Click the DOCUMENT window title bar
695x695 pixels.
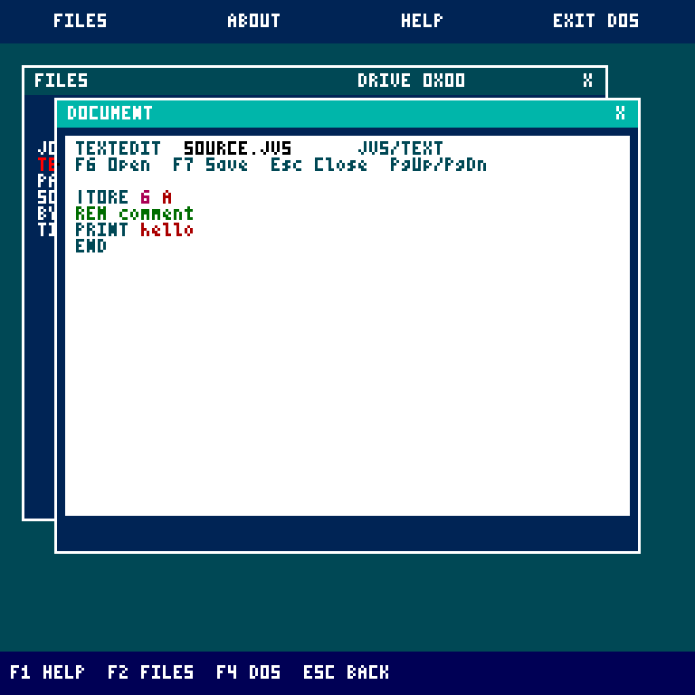[347, 113]
